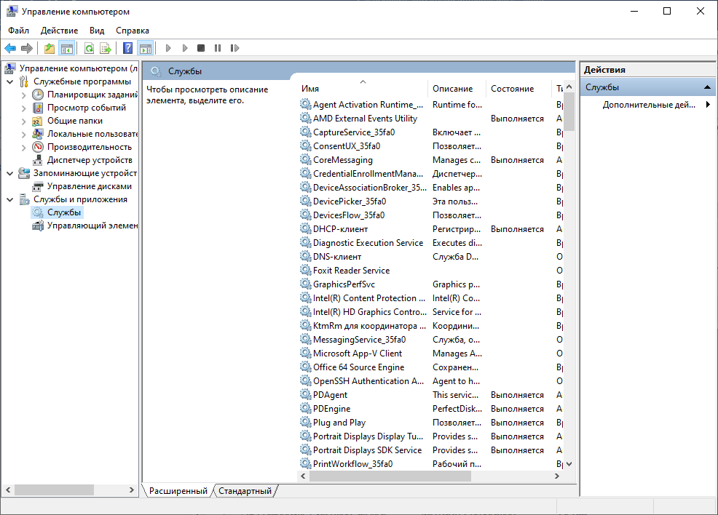Toggle the show/hide console tree icon
The width and height of the screenshot is (718, 515).
66,48
